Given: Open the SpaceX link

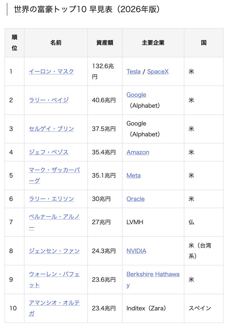Looking at the screenshot, I should [x=158, y=71].
